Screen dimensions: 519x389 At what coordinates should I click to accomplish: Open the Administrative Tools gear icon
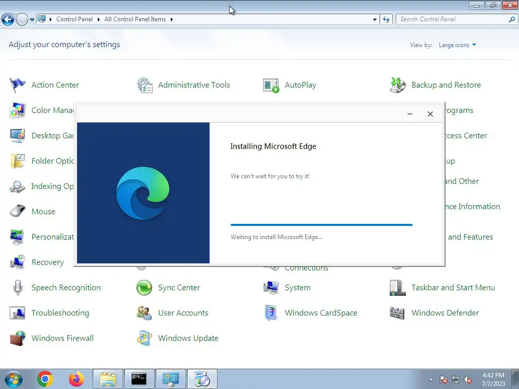144,85
